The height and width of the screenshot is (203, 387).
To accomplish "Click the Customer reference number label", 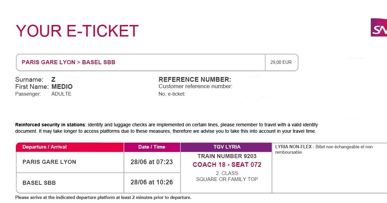I will pyautogui.click(x=195, y=86).
